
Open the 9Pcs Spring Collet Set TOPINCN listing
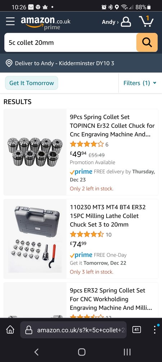112,126
